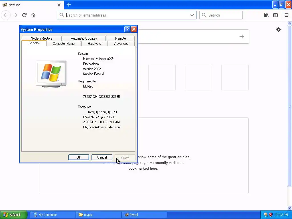Click the 'Microsoft Windows XP' text

(98, 59)
